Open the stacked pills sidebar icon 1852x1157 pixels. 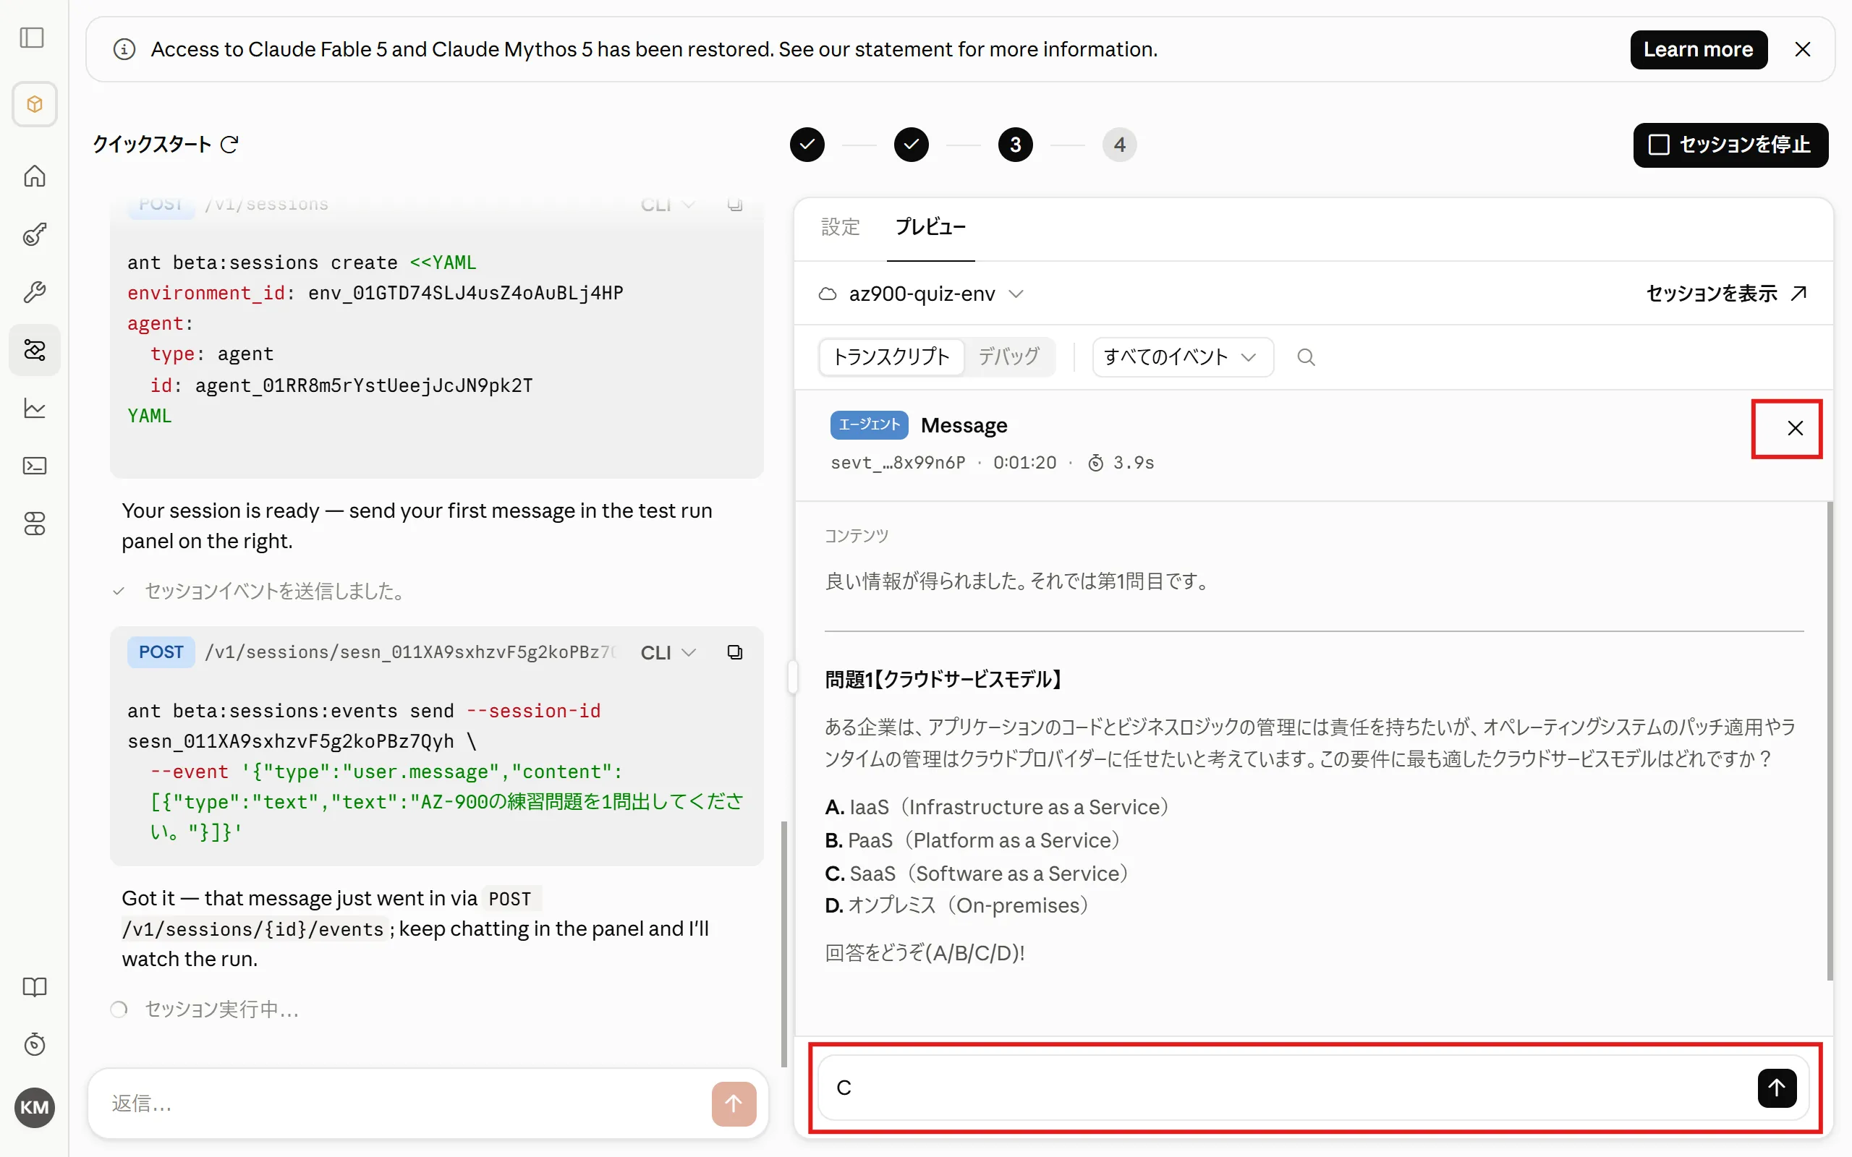pyautogui.click(x=35, y=524)
